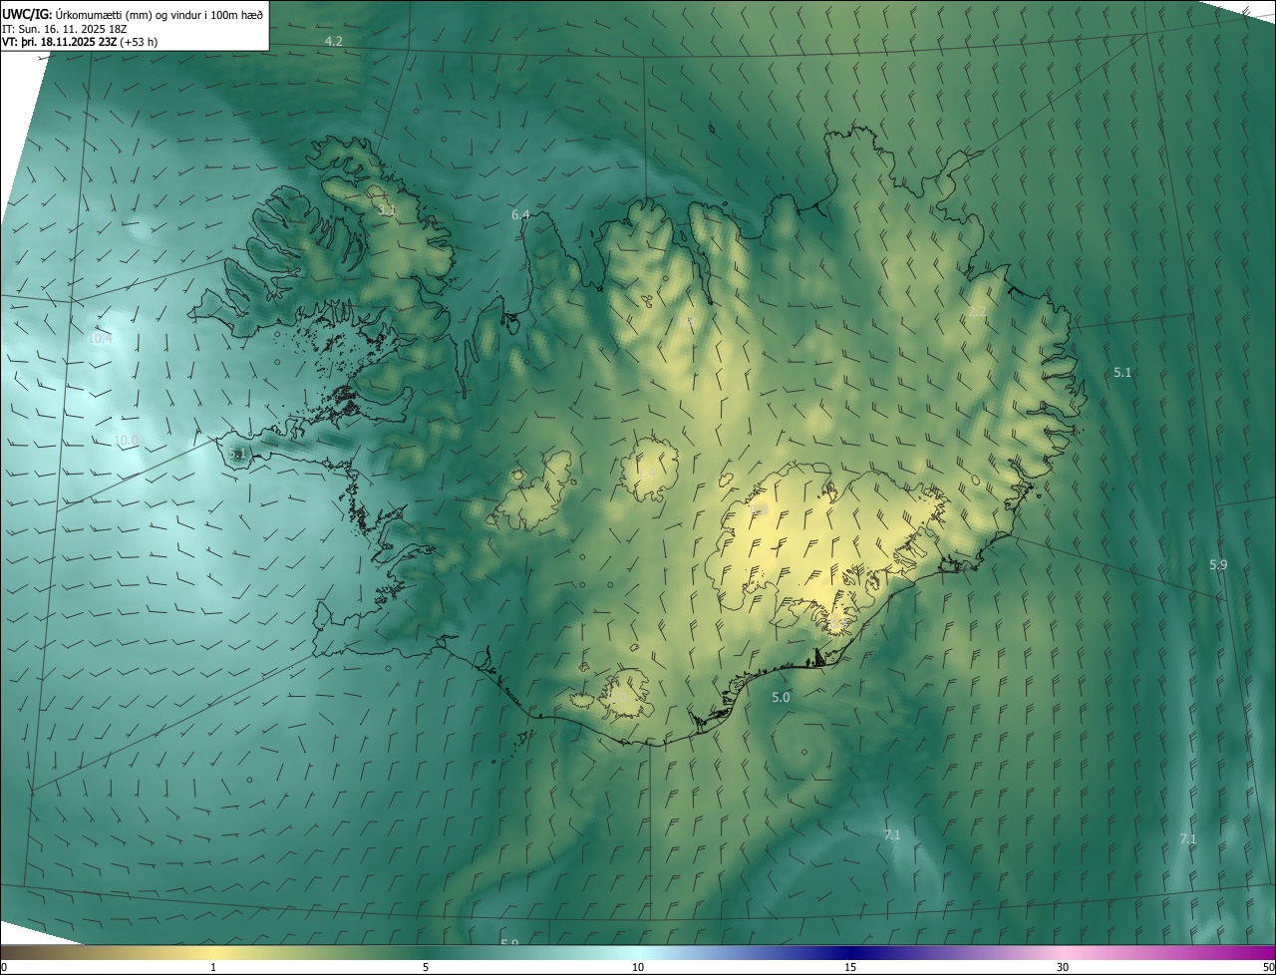The height and width of the screenshot is (975, 1276).
Task: Click the 3.1 value over the Westfjords
Action: [x=387, y=210]
